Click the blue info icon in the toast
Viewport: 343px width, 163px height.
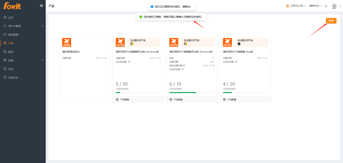pyautogui.click(x=152, y=7)
